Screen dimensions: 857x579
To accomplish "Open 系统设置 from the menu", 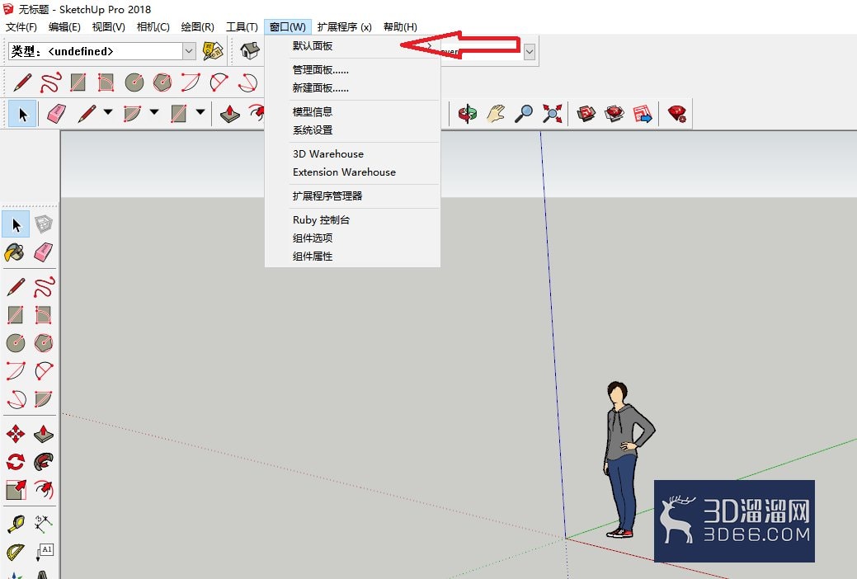I will pyautogui.click(x=352, y=130).
